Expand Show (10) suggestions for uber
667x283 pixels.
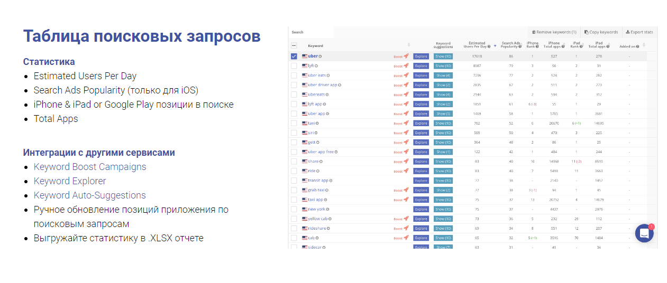click(x=443, y=56)
